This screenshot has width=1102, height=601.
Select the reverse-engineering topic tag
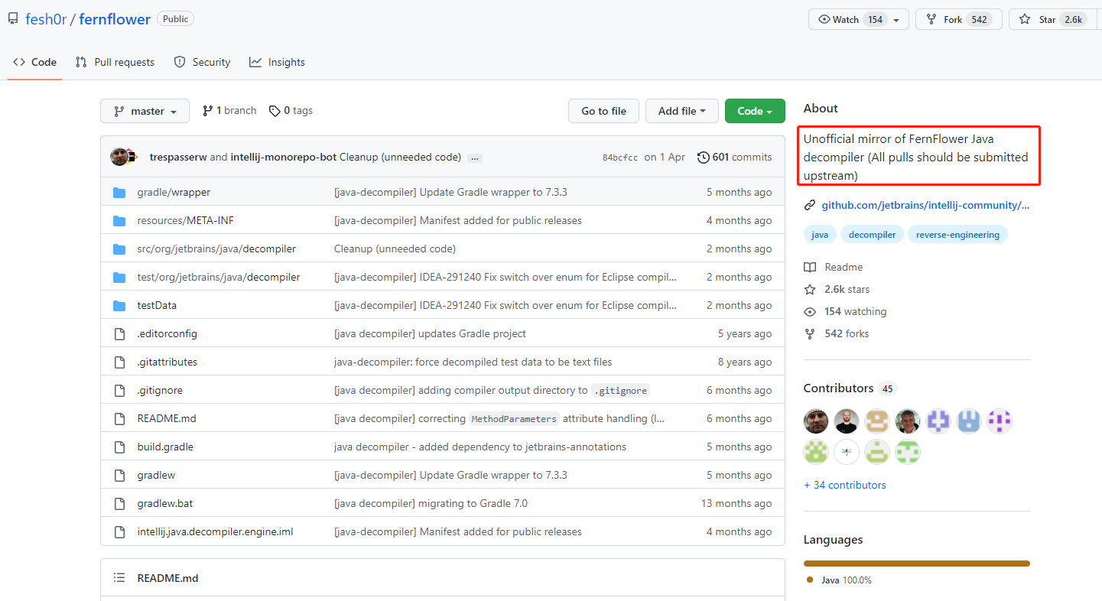pos(957,235)
